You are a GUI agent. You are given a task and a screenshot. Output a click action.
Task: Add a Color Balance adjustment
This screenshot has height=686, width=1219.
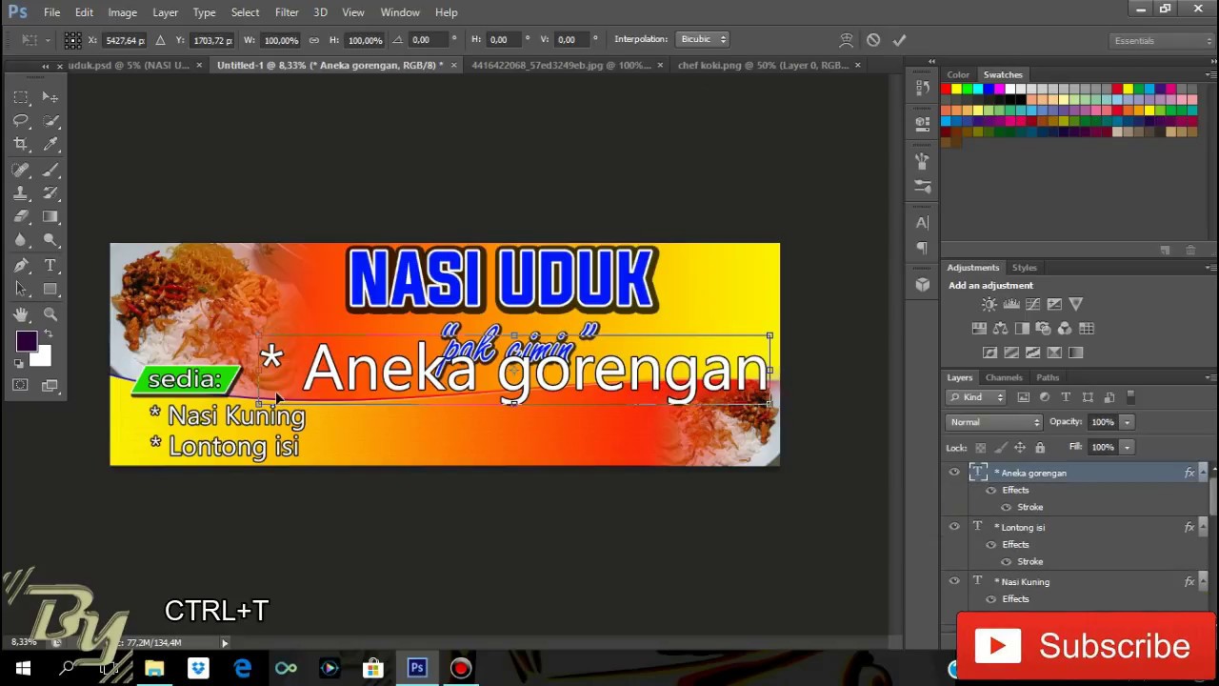tap(1000, 329)
